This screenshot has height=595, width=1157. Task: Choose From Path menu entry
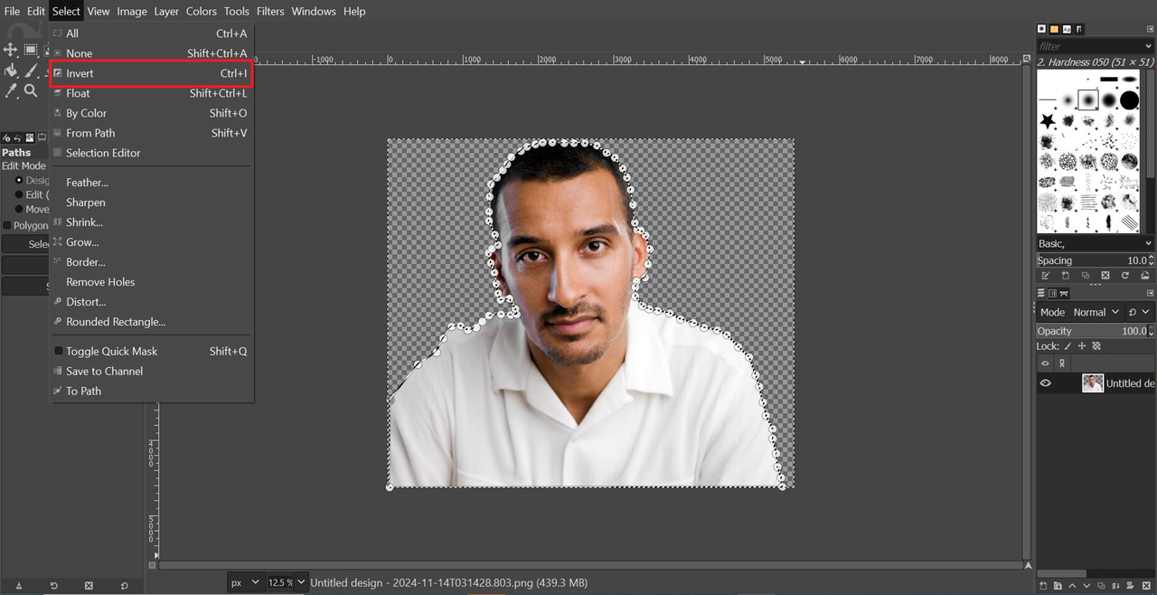coord(151,133)
